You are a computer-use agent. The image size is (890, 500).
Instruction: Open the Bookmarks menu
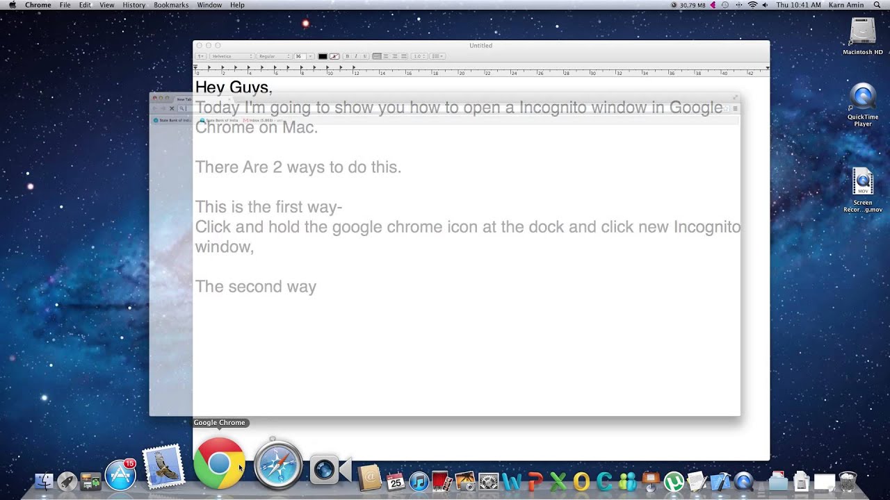pyautogui.click(x=171, y=5)
